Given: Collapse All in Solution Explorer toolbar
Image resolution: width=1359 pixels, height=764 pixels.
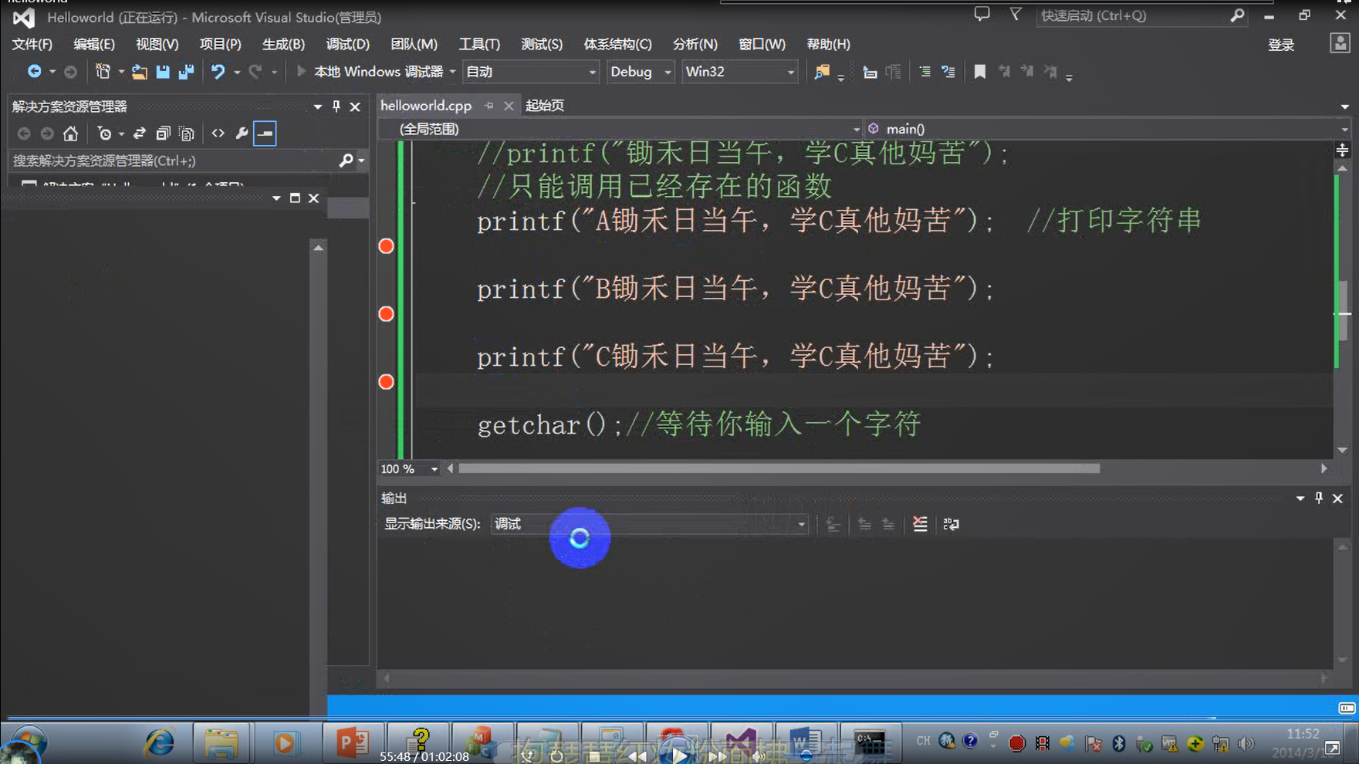Looking at the screenshot, I should click(163, 134).
